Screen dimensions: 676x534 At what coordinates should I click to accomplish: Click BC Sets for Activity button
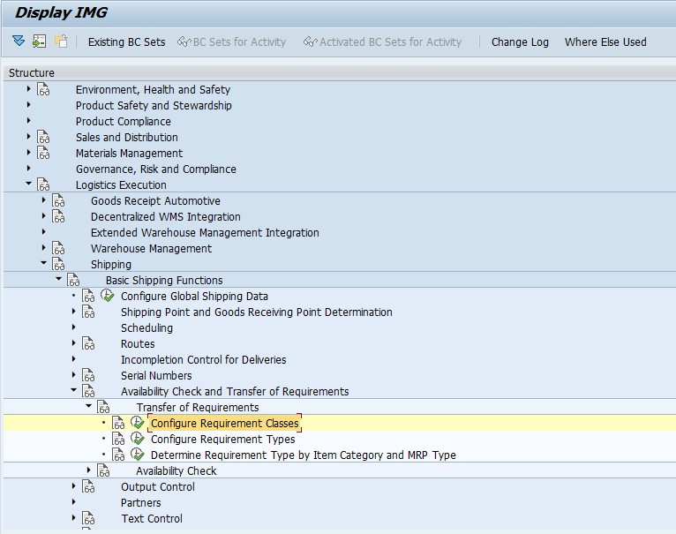tap(231, 41)
